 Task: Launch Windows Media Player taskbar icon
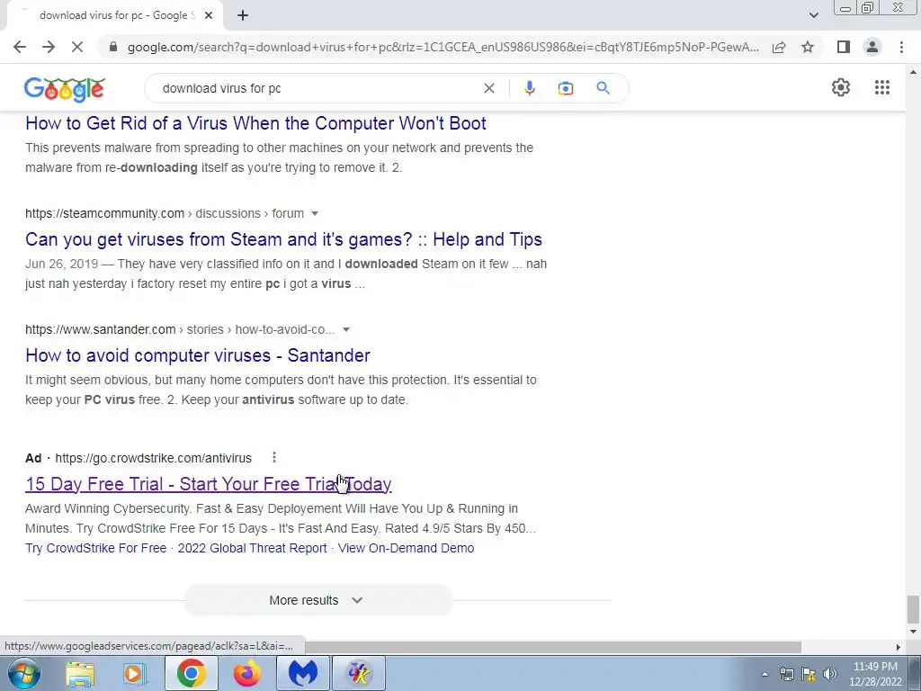[x=135, y=673]
